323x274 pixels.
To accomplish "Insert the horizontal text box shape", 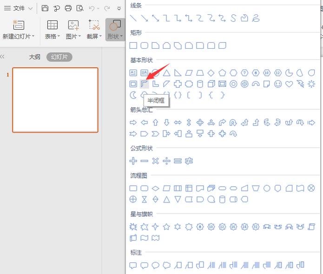I will [133, 73].
